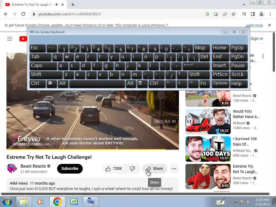276x207 pixels.
Task: Open Windows Media Player from taskbar
Action: (40, 202)
